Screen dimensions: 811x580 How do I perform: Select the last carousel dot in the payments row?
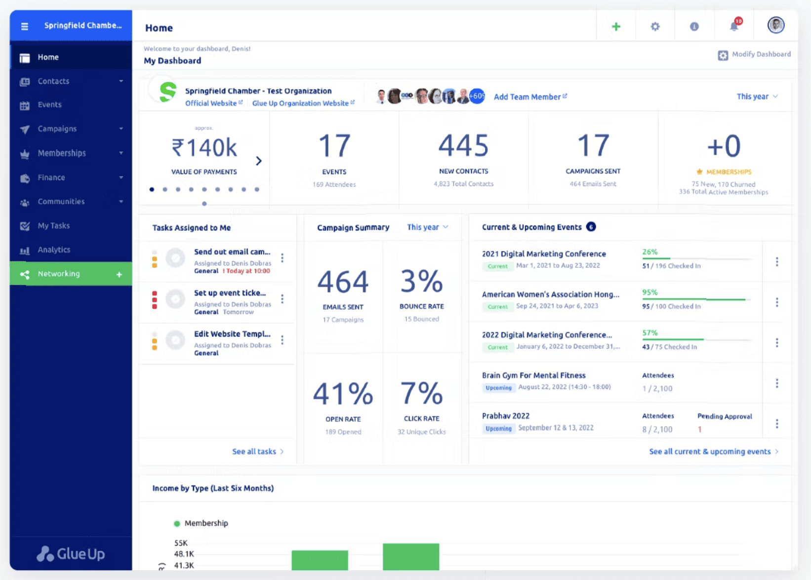click(257, 189)
